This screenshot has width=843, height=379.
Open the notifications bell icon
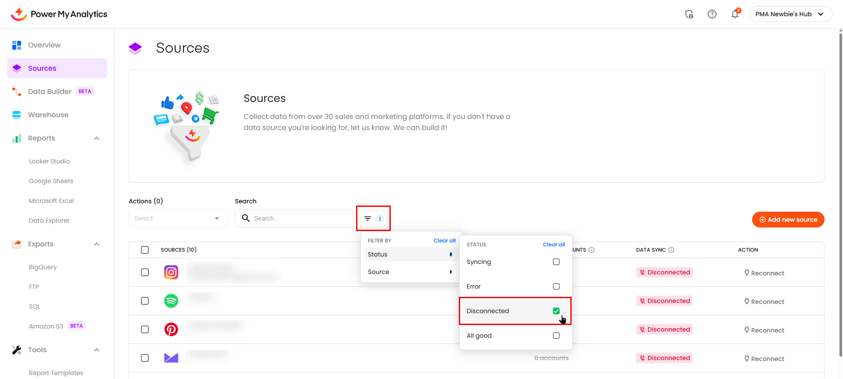pyautogui.click(x=735, y=14)
